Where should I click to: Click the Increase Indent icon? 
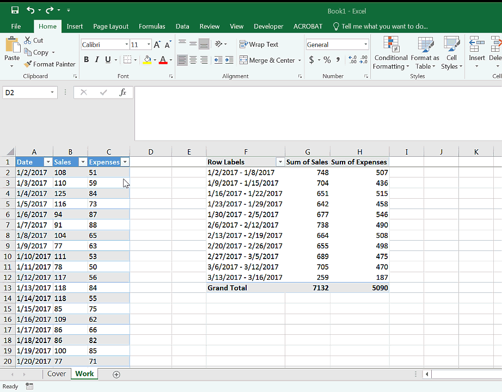click(230, 60)
